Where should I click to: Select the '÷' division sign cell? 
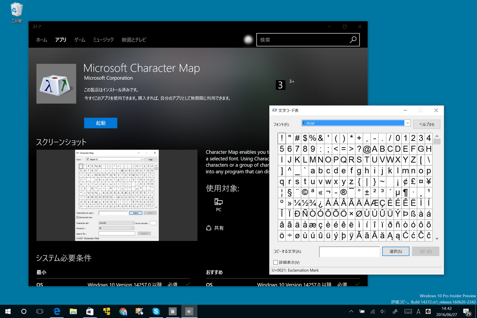(290, 236)
